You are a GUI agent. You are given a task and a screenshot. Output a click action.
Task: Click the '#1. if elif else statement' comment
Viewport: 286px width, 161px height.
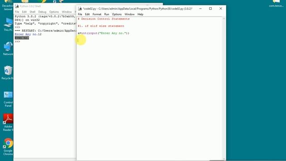tap(101, 26)
